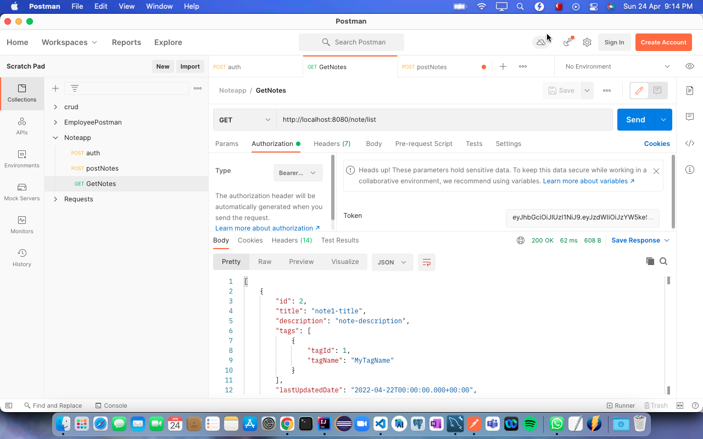Switch to the request Body tab

[x=374, y=144]
